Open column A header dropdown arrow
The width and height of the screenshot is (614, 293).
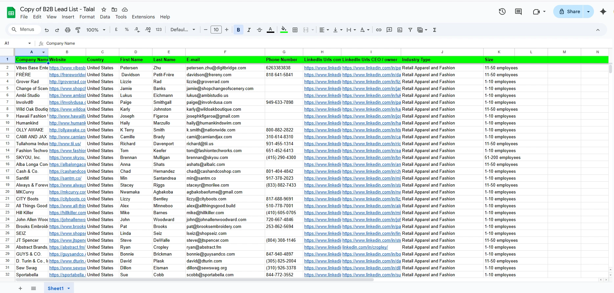pos(43,52)
